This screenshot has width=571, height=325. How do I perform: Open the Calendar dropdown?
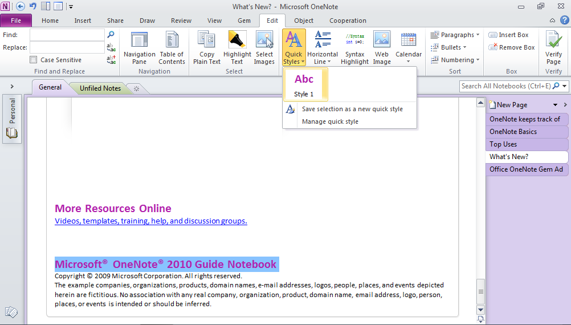point(408,48)
